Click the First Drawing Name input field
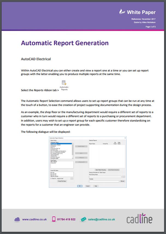Image resolution: width=166 pixels, height=234 pixels. (x=105, y=177)
